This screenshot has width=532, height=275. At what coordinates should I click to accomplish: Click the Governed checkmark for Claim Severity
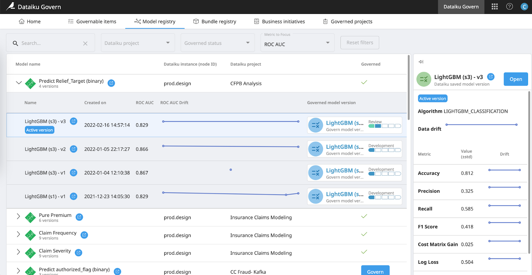(x=364, y=252)
